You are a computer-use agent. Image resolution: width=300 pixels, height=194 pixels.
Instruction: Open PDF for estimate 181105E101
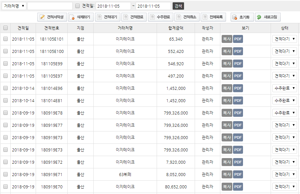pos(238,39)
